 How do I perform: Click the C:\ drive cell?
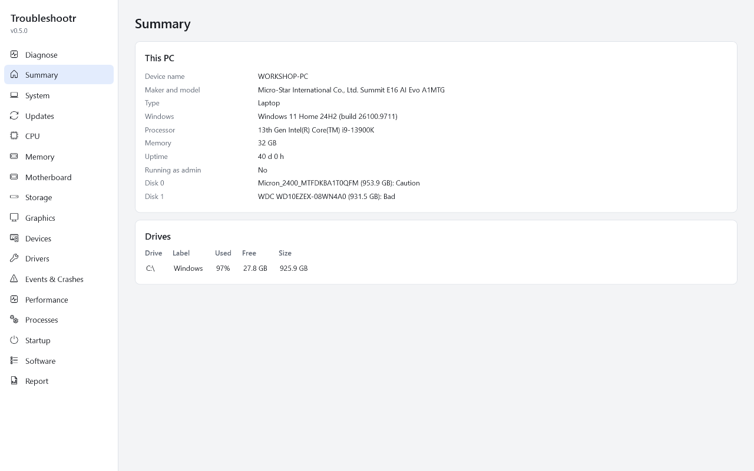coord(151,268)
